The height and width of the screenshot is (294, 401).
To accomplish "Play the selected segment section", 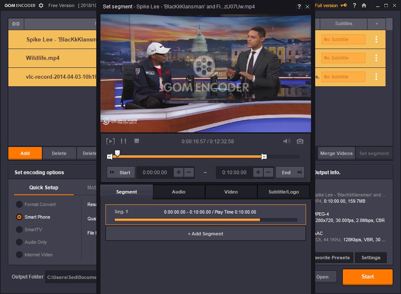I will coord(110,141).
